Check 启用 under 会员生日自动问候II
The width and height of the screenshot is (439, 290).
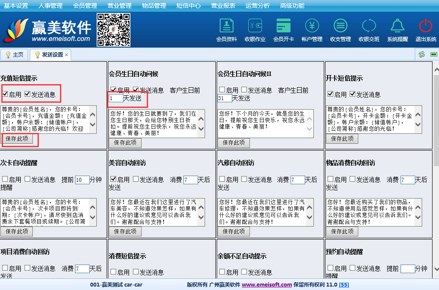point(222,90)
